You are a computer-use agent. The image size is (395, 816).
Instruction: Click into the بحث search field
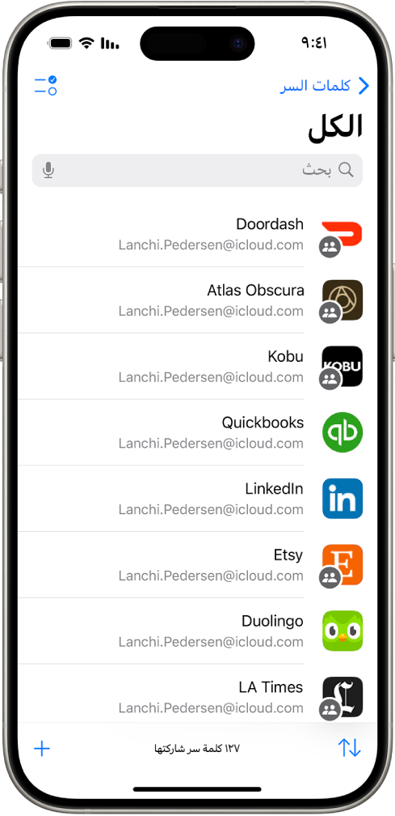197,170
